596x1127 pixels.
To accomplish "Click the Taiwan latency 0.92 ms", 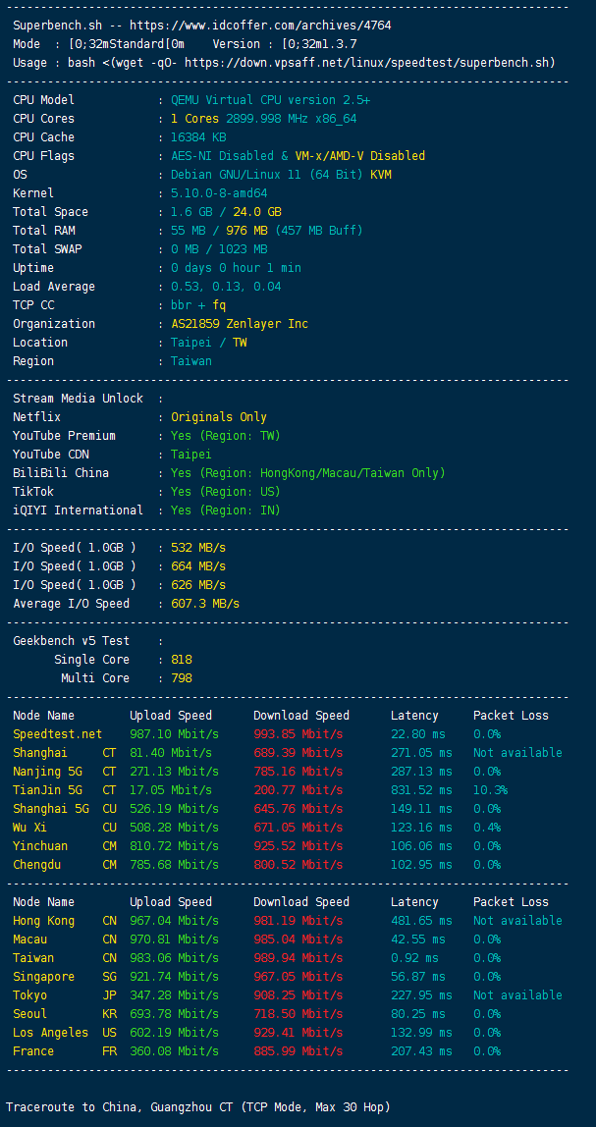I will tap(414, 957).
